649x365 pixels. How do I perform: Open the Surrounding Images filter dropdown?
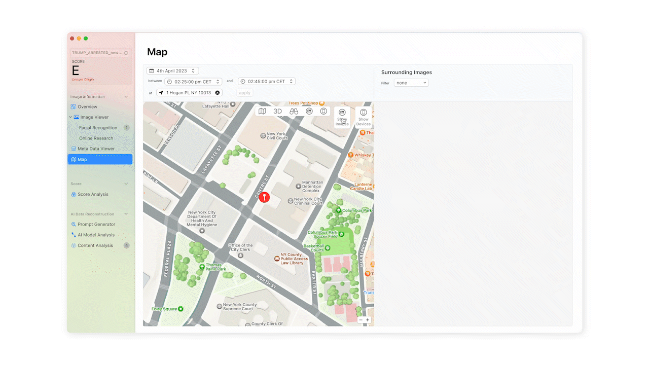[x=411, y=83]
